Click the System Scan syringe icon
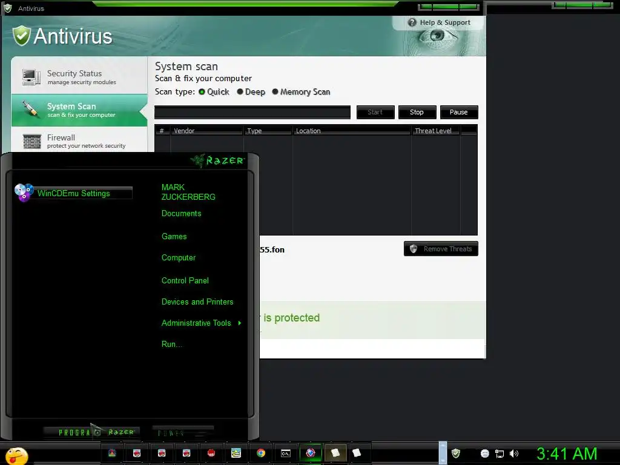Image resolution: width=620 pixels, height=465 pixels. 31,109
